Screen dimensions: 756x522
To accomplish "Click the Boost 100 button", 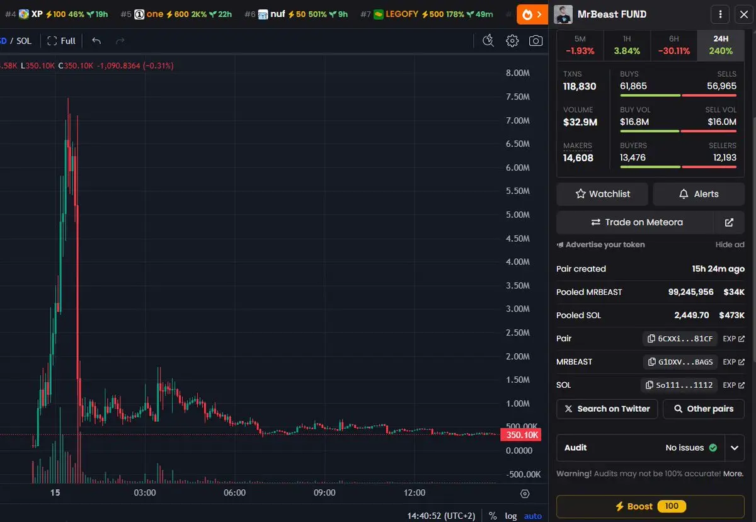I will tap(650, 506).
